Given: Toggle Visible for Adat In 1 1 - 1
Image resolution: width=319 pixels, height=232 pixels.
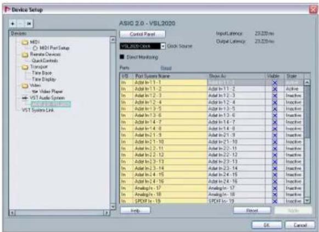Looking at the screenshot, I should tap(275, 82).
